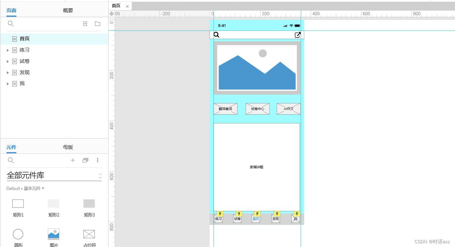Image resolution: width=455 pixels, height=247 pixels.
Task: Click lightning interaction badge on 练习
Action: click(x=220, y=214)
